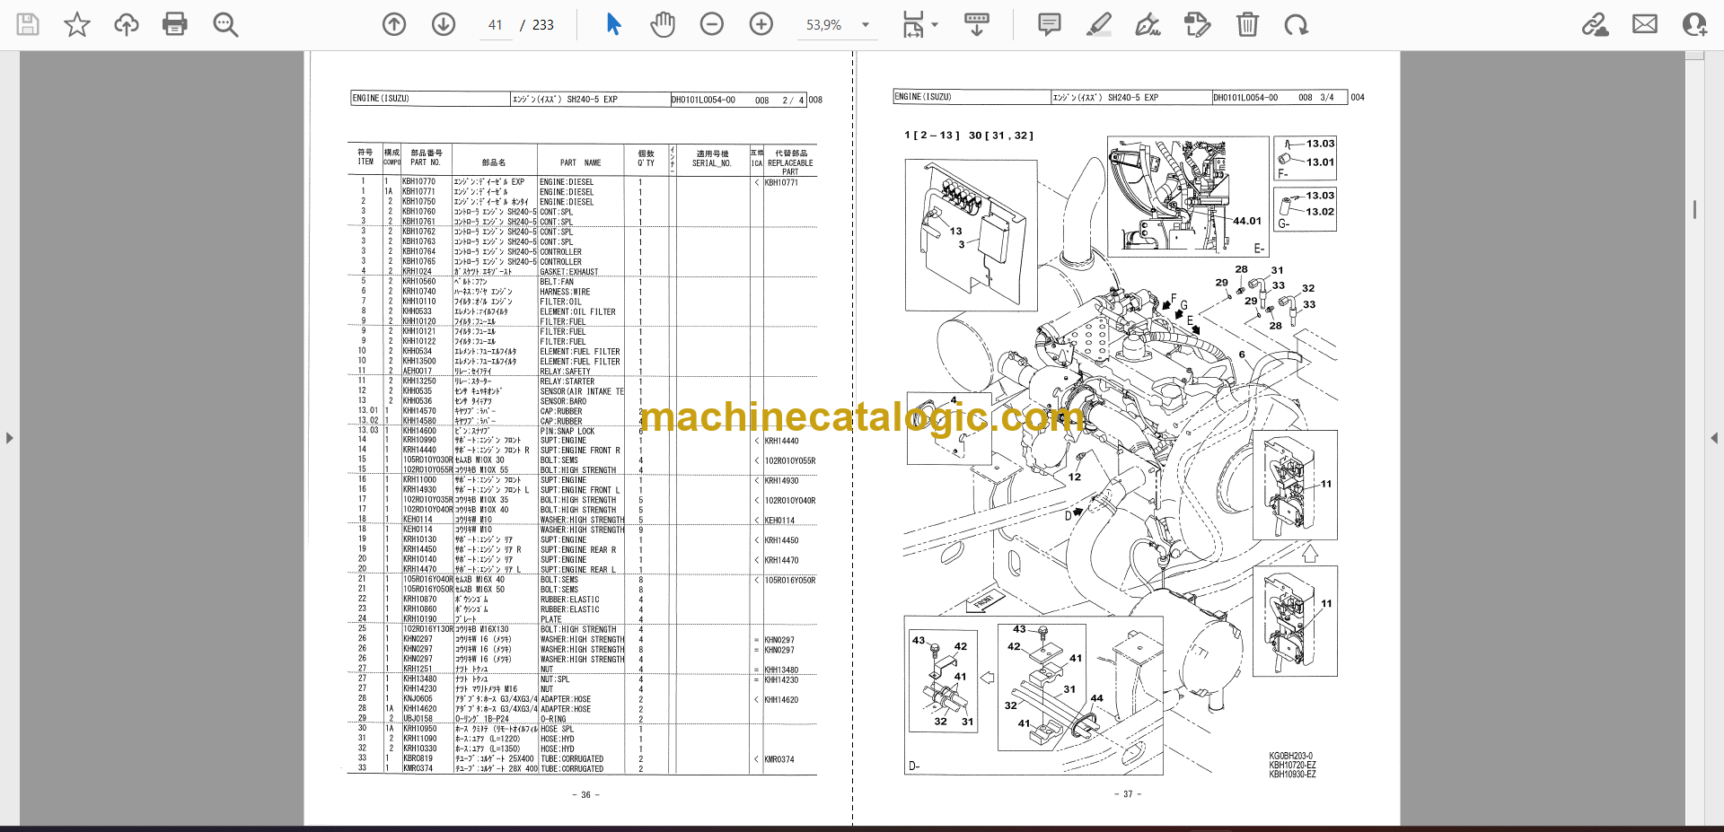Share a link to the file

point(1595,24)
